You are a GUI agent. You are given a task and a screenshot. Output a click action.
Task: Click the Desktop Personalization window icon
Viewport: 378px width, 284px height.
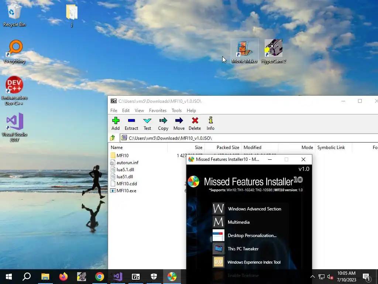(x=219, y=235)
